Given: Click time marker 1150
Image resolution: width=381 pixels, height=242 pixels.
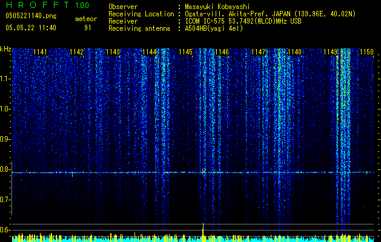Looking at the screenshot, I should click(366, 52).
